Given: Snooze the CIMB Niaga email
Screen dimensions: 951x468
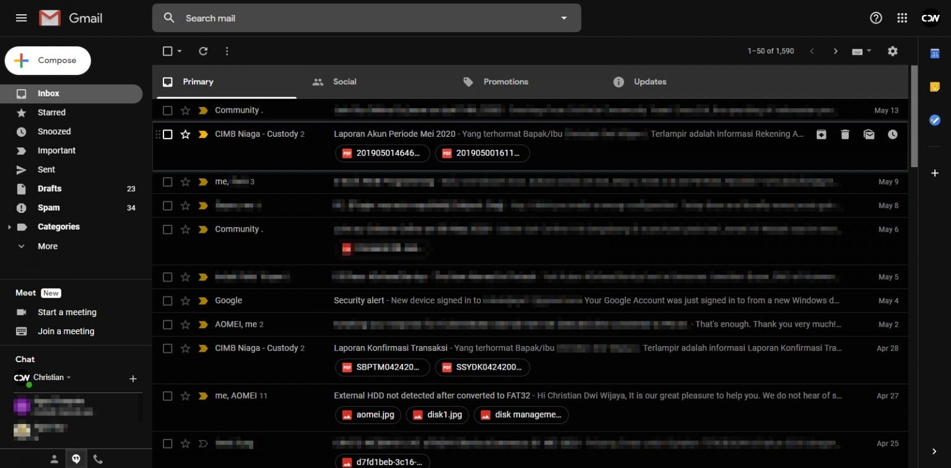Looking at the screenshot, I should coord(892,134).
